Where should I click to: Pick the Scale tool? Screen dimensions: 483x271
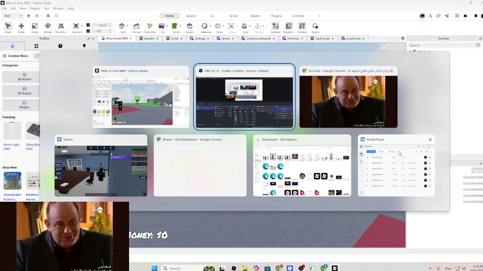34,28
